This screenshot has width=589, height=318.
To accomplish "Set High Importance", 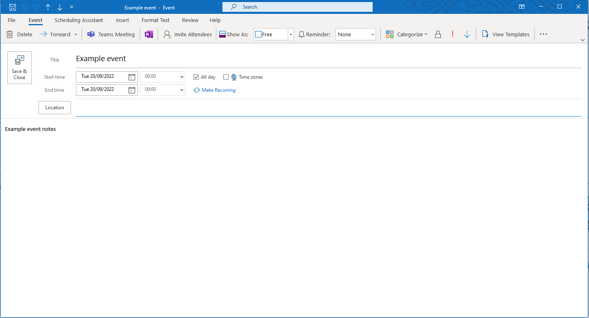I will tap(453, 34).
